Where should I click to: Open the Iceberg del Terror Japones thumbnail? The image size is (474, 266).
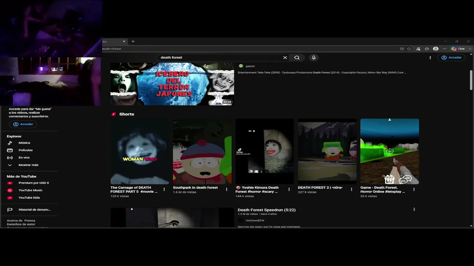(172, 84)
